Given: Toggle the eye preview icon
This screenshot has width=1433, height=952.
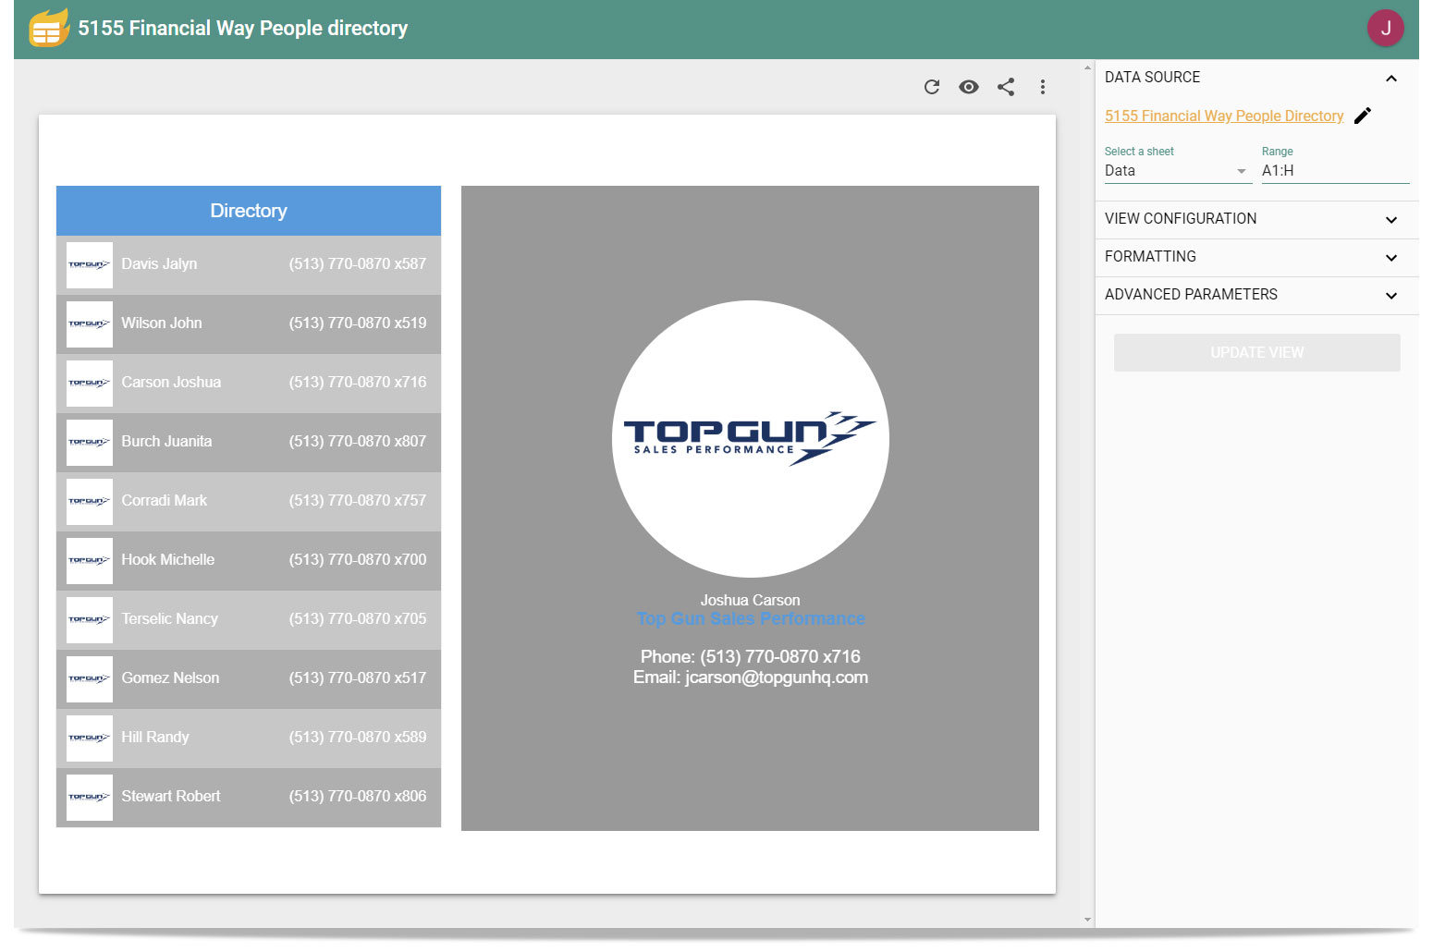Looking at the screenshot, I should [x=969, y=87].
